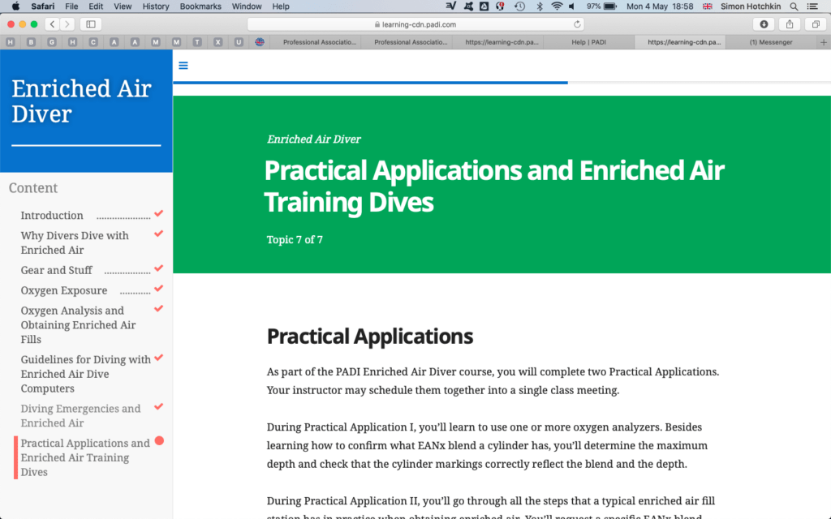This screenshot has height=519, width=831.
Task: Open the T favorite in the bookmarks bar
Action: click(x=197, y=42)
